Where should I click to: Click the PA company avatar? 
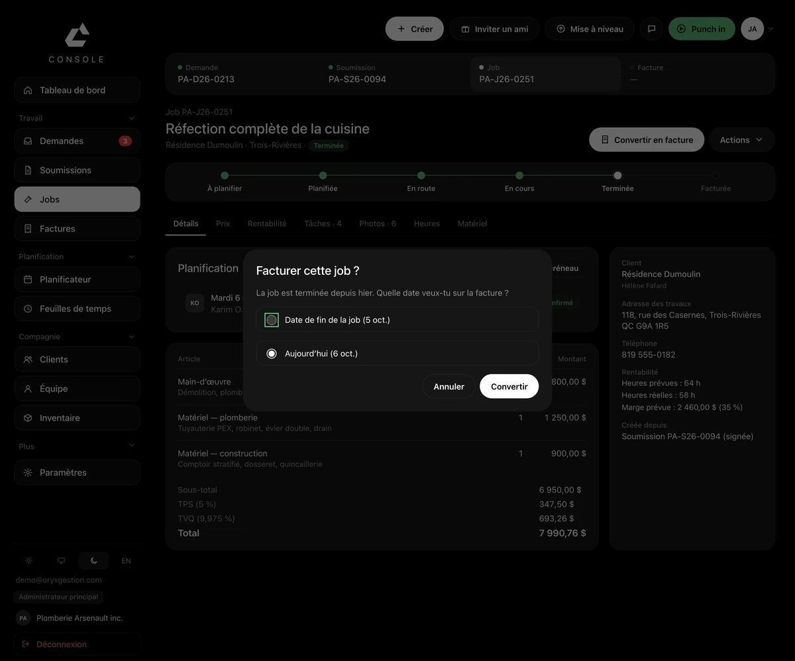click(x=23, y=618)
